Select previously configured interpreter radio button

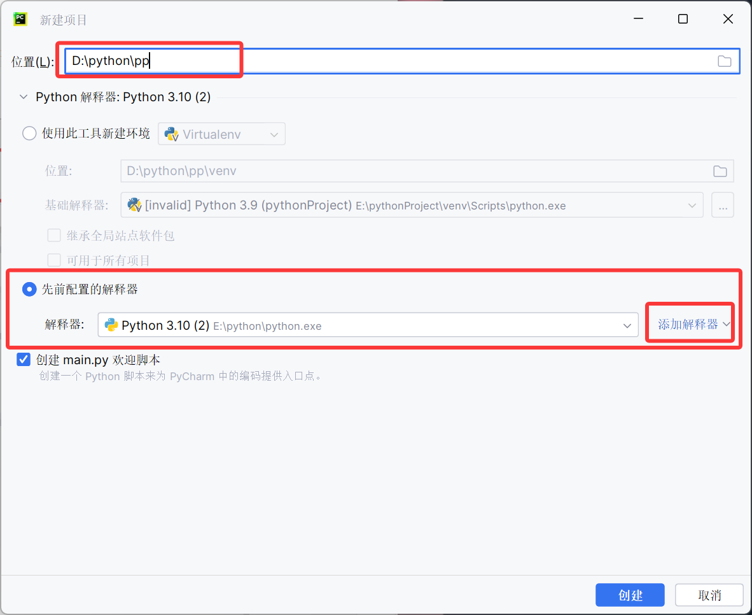(29, 289)
